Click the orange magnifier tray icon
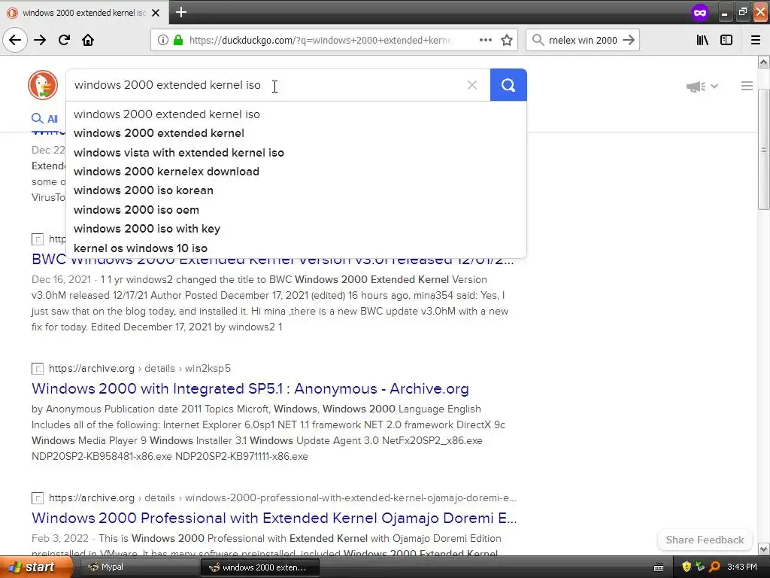The width and height of the screenshot is (770, 578). pos(714,567)
